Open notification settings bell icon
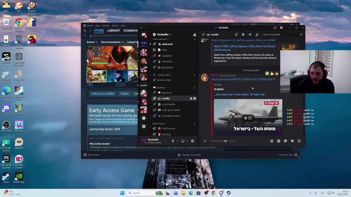 click(243, 34)
